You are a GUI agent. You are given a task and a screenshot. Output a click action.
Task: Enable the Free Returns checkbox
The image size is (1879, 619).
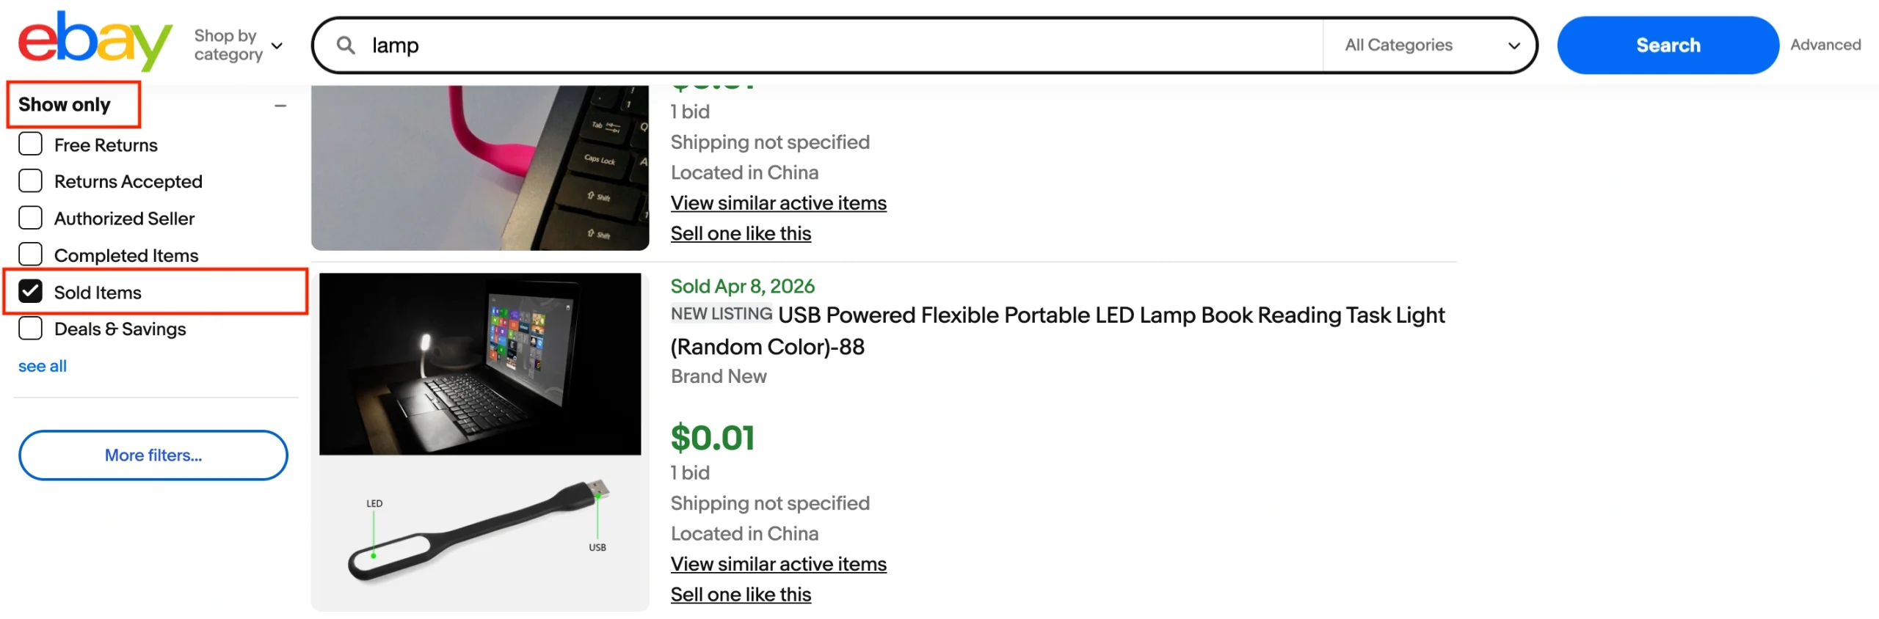[31, 144]
